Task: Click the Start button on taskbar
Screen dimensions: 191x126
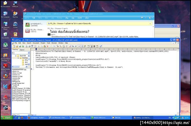Action: pyautogui.click(x=7, y=118)
